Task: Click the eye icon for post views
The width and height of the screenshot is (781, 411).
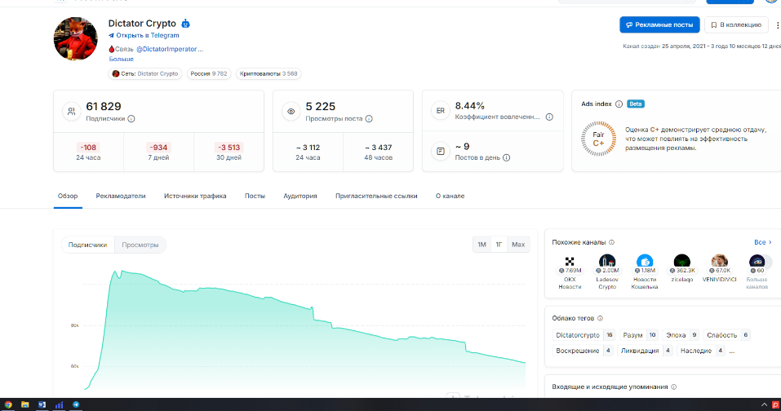Action: pyautogui.click(x=291, y=112)
